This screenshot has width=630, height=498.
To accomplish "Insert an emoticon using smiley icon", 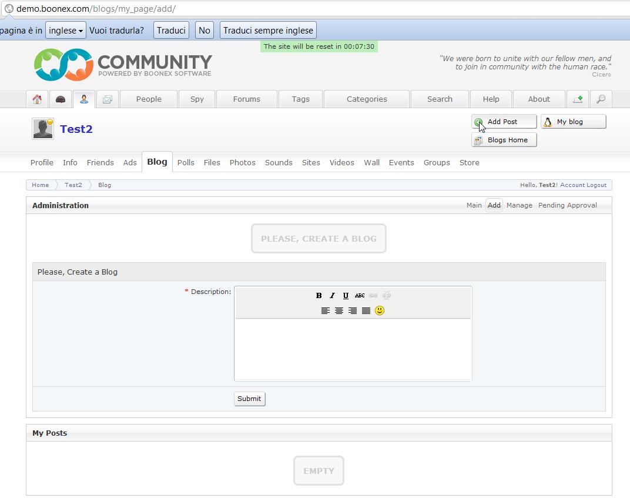I will [x=380, y=310].
